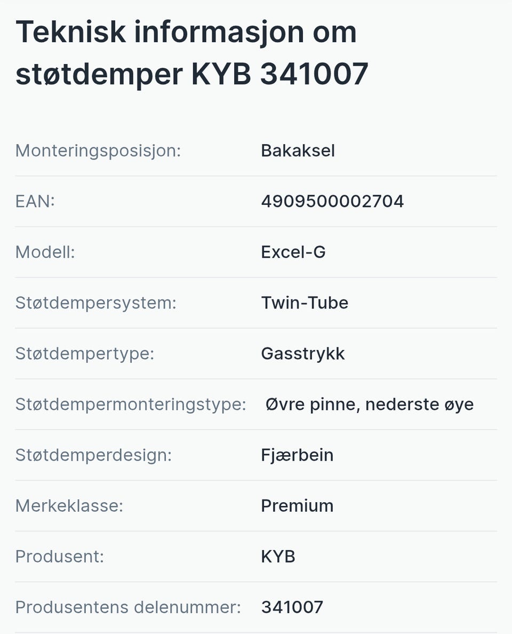Viewport: 512px width, 634px height.
Task: Click the 'Støtdempertype:' label
Action: coord(85,353)
